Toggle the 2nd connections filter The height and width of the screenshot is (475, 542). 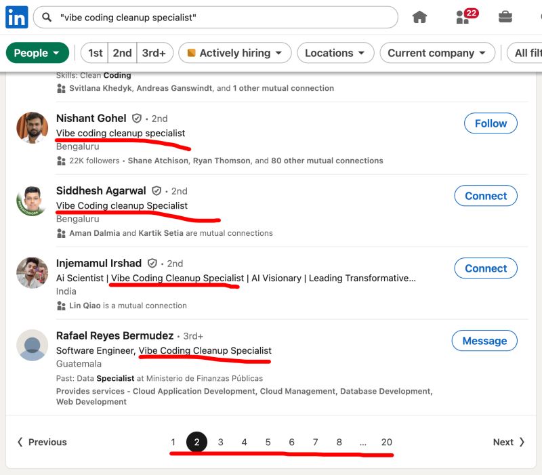(122, 53)
